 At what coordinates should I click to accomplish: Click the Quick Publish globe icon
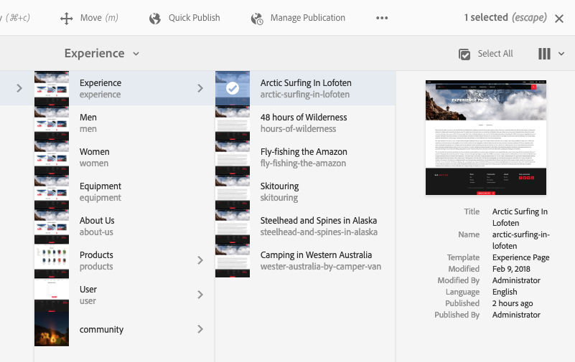pyautogui.click(x=155, y=19)
